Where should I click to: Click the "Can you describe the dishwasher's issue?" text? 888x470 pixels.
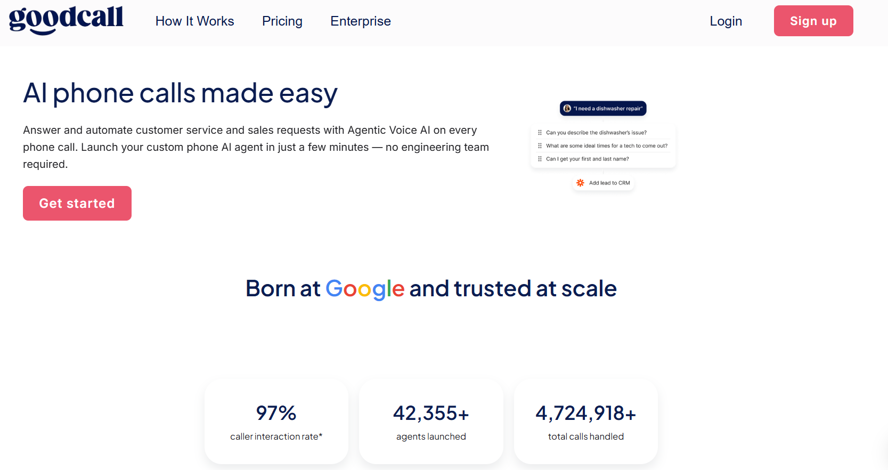(x=596, y=133)
